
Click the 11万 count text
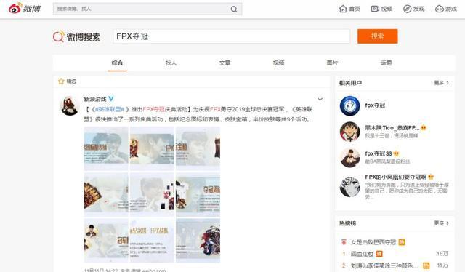coord(442,265)
